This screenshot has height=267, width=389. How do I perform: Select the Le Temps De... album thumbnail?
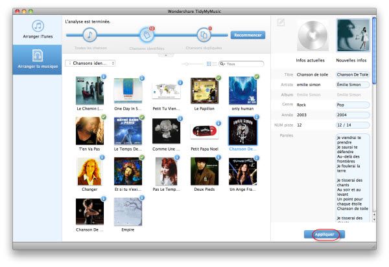[x=128, y=131]
